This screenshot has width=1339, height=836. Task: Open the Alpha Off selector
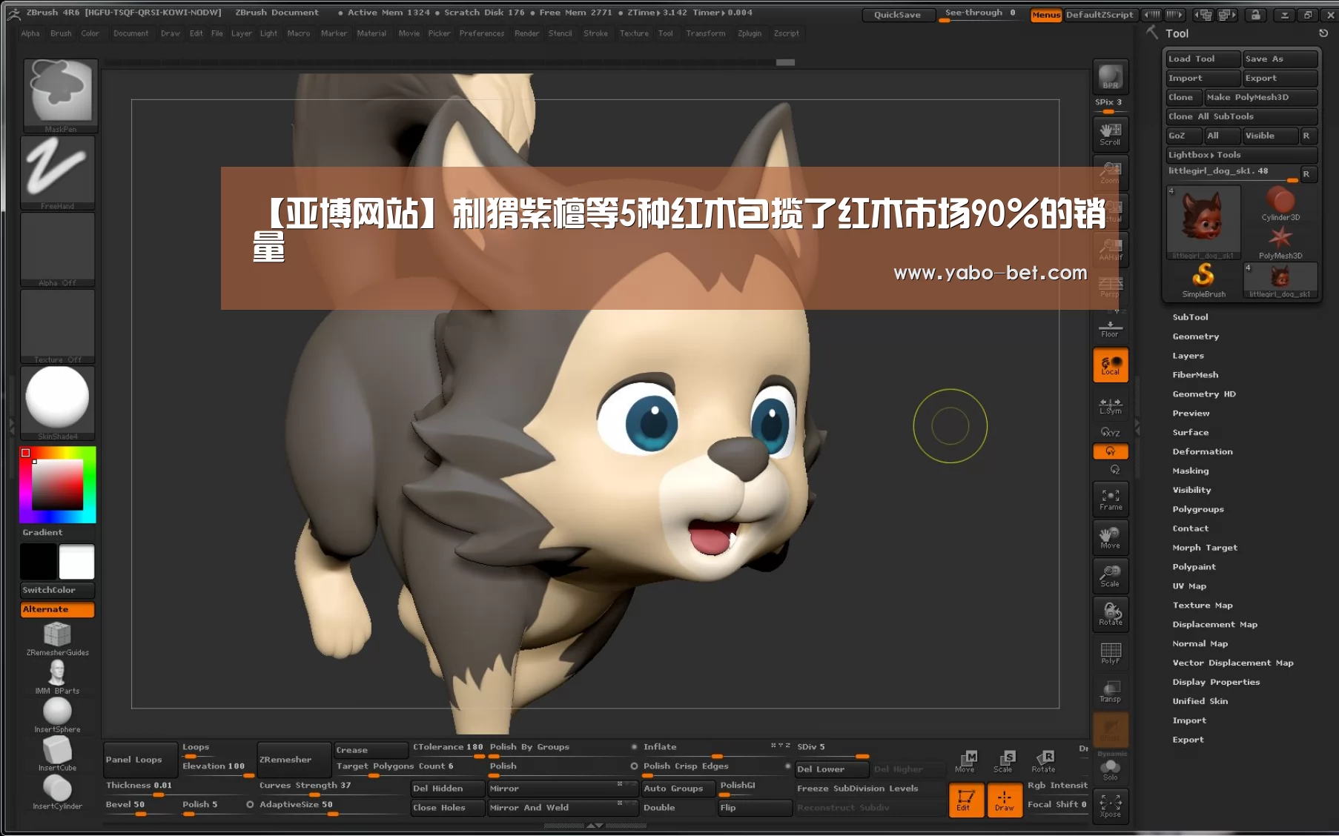pos(57,250)
